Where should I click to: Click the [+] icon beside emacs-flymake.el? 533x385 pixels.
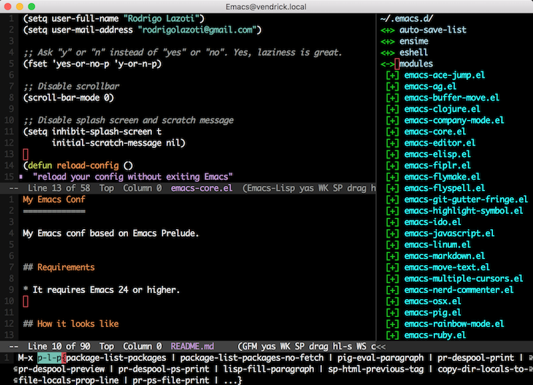pos(392,177)
